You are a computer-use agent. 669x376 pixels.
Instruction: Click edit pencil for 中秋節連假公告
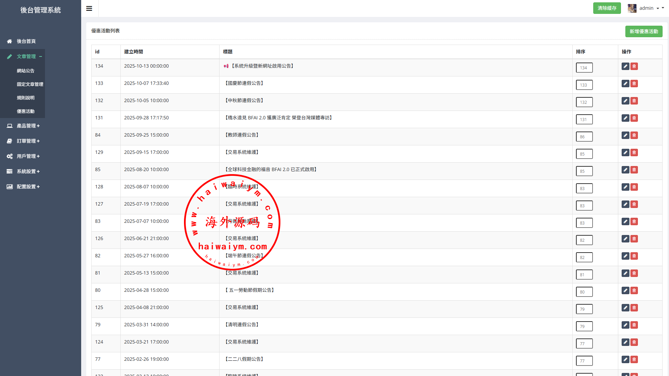click(625, 101)
